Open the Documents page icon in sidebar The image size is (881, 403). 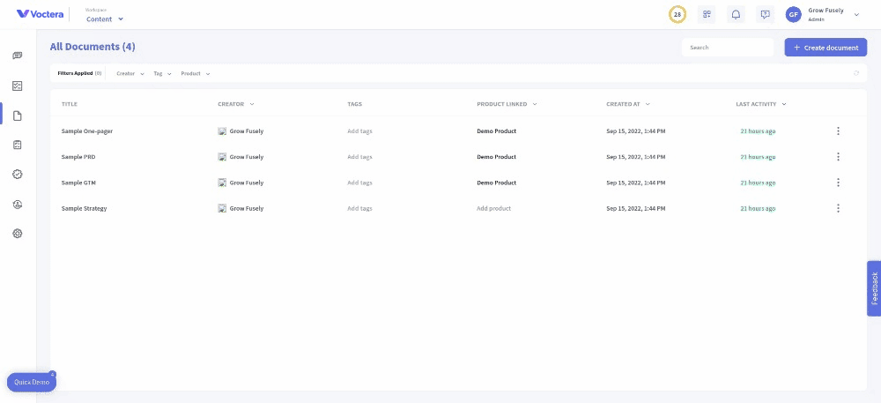click(18, 116)
